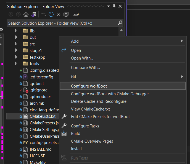Choose Edit CMake Presets for wolfBoot
Image resolution: width=190 pixels, height=164 pixels.
coord(123,117)
